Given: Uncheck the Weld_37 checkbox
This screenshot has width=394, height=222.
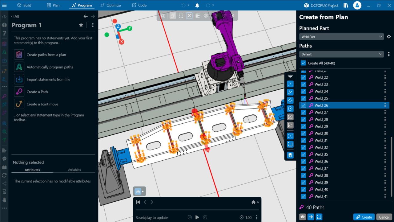Looking at the screenshot, I should pyautogui.click(x=303, y=168).
